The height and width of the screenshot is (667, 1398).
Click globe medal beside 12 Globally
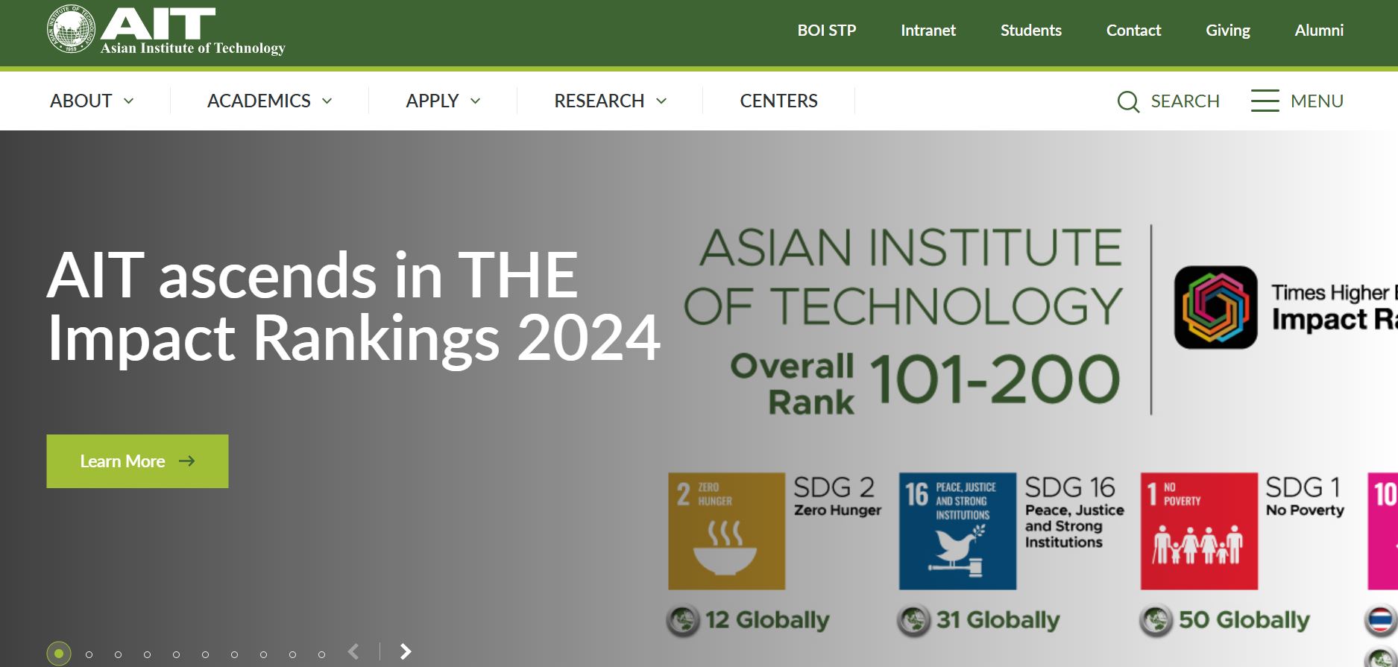coord(683,620)
